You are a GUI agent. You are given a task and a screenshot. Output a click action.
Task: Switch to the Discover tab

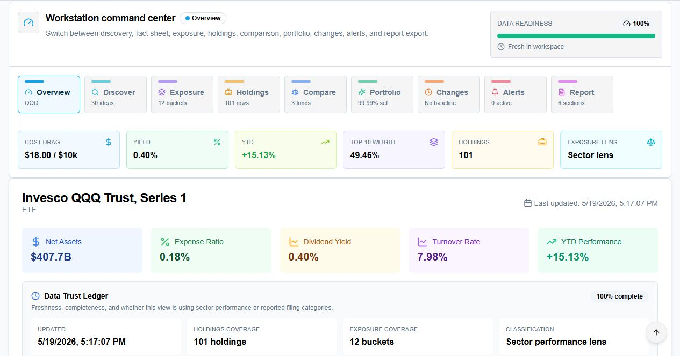coord(116,94)
